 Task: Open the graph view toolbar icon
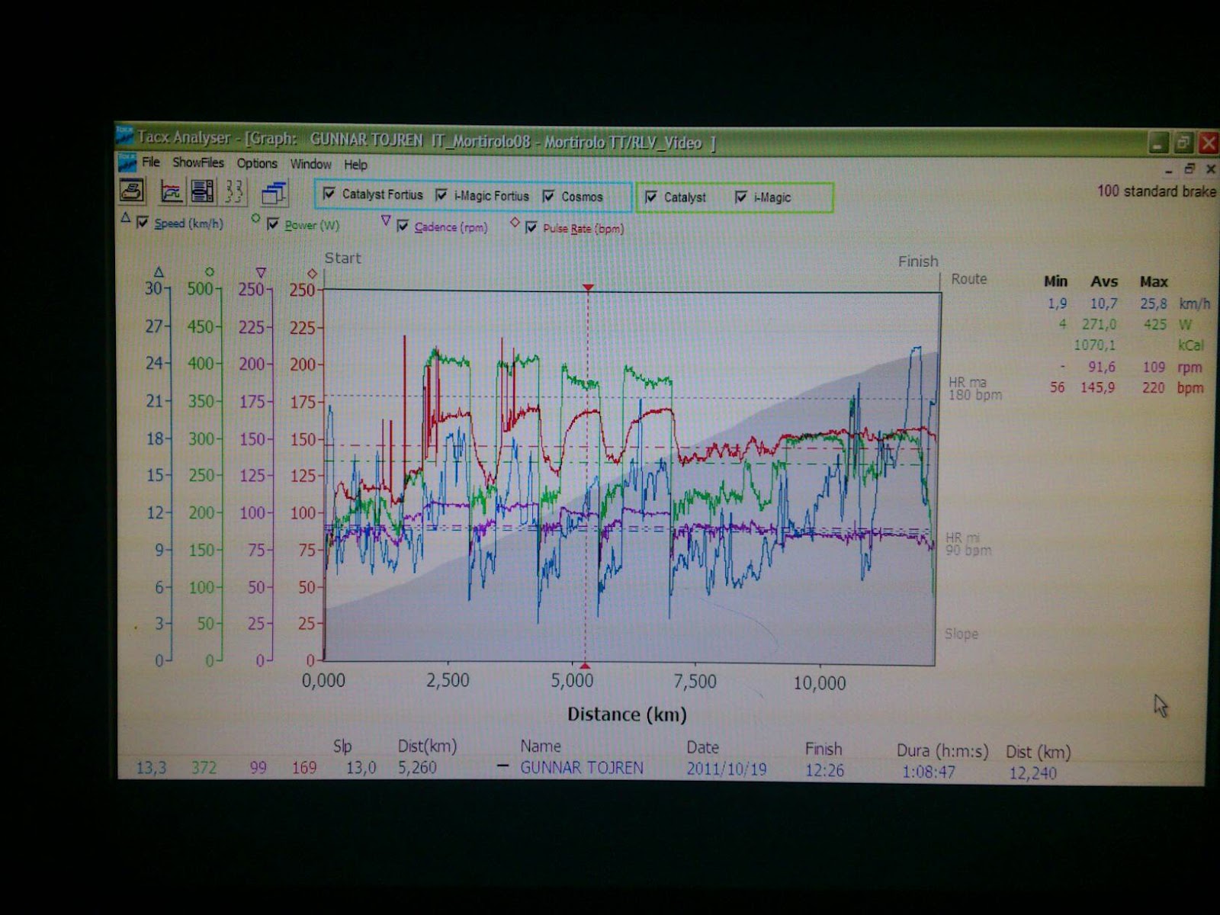coord(172,191)
